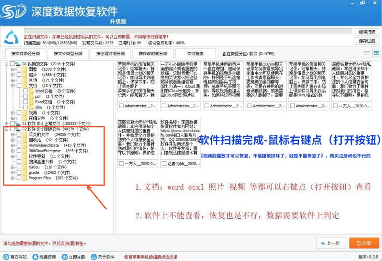
Task: Click the 免费咨询 chat icon
Action: pyautogui.click(x=35, y=257)
